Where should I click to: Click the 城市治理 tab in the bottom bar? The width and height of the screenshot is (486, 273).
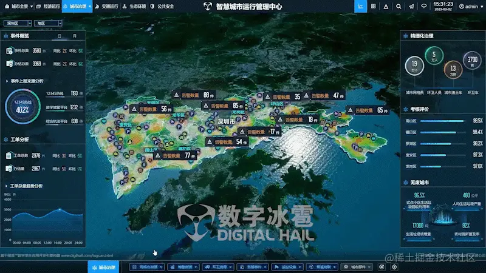[x=103, y=267]
